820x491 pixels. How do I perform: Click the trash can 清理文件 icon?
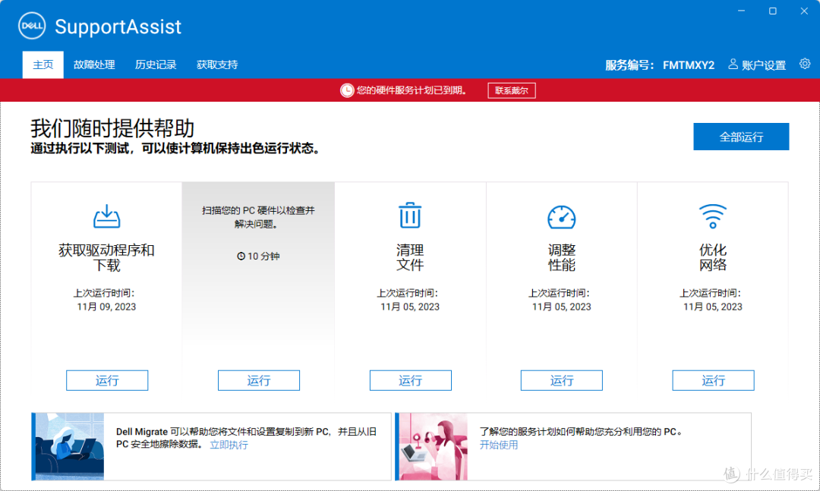pyautogui.click(x=410, y=215)
